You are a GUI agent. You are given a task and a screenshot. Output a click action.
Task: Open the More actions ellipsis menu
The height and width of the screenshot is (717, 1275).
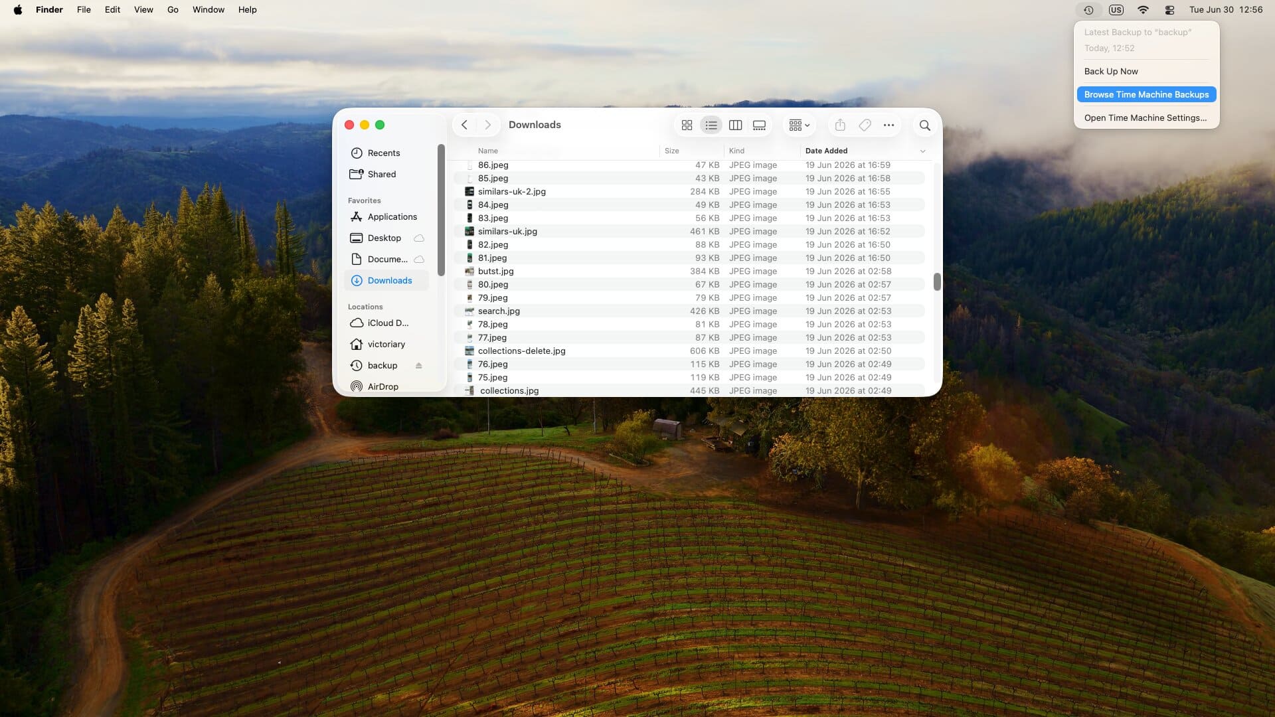[x=889, y=125]
